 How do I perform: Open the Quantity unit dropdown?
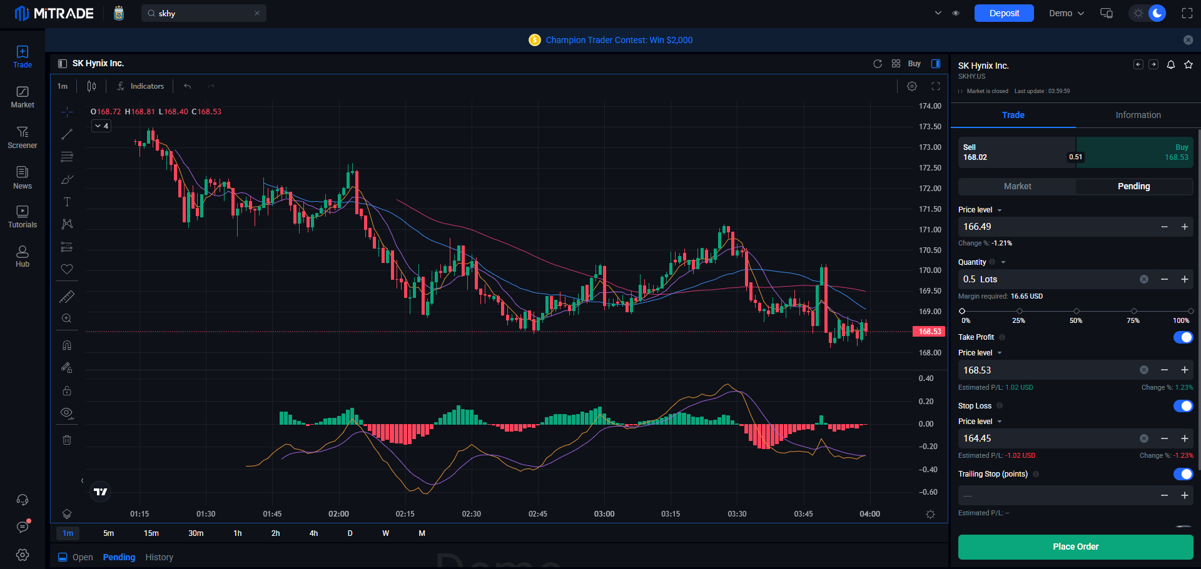(1003, 262)
